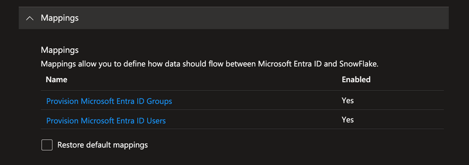Collapse the Mappings section chevron
The image size is (469, 165).
(30, 18)
